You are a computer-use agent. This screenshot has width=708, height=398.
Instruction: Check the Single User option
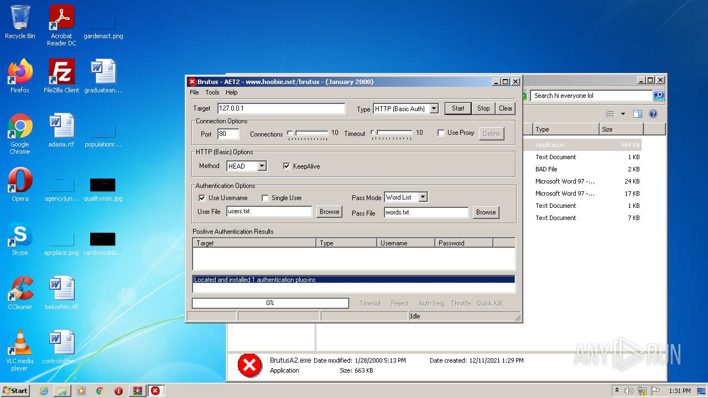[x=265, y=198]
